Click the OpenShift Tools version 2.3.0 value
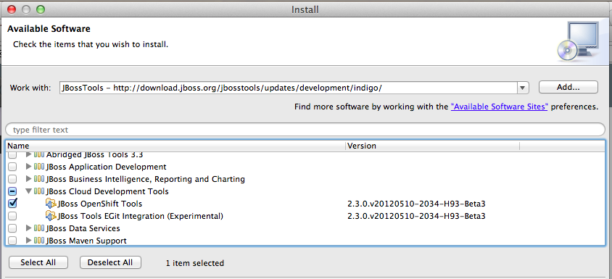This screenshot has width=612, height=279. [x=416, y=204]
